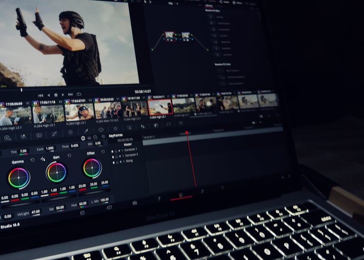
Task: Click the L. Mix value field 100.00
Action: [x=104, y=199]
